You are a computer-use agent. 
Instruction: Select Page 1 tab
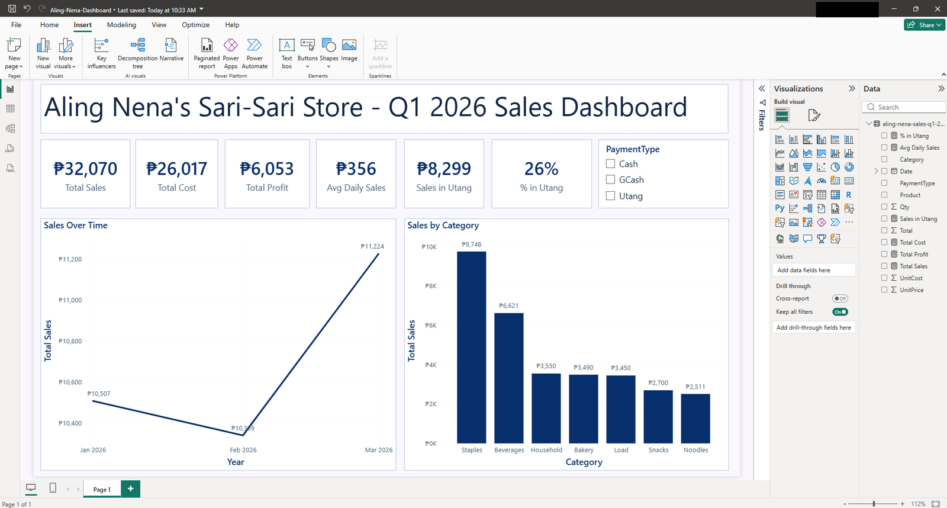tap(102, 489)
